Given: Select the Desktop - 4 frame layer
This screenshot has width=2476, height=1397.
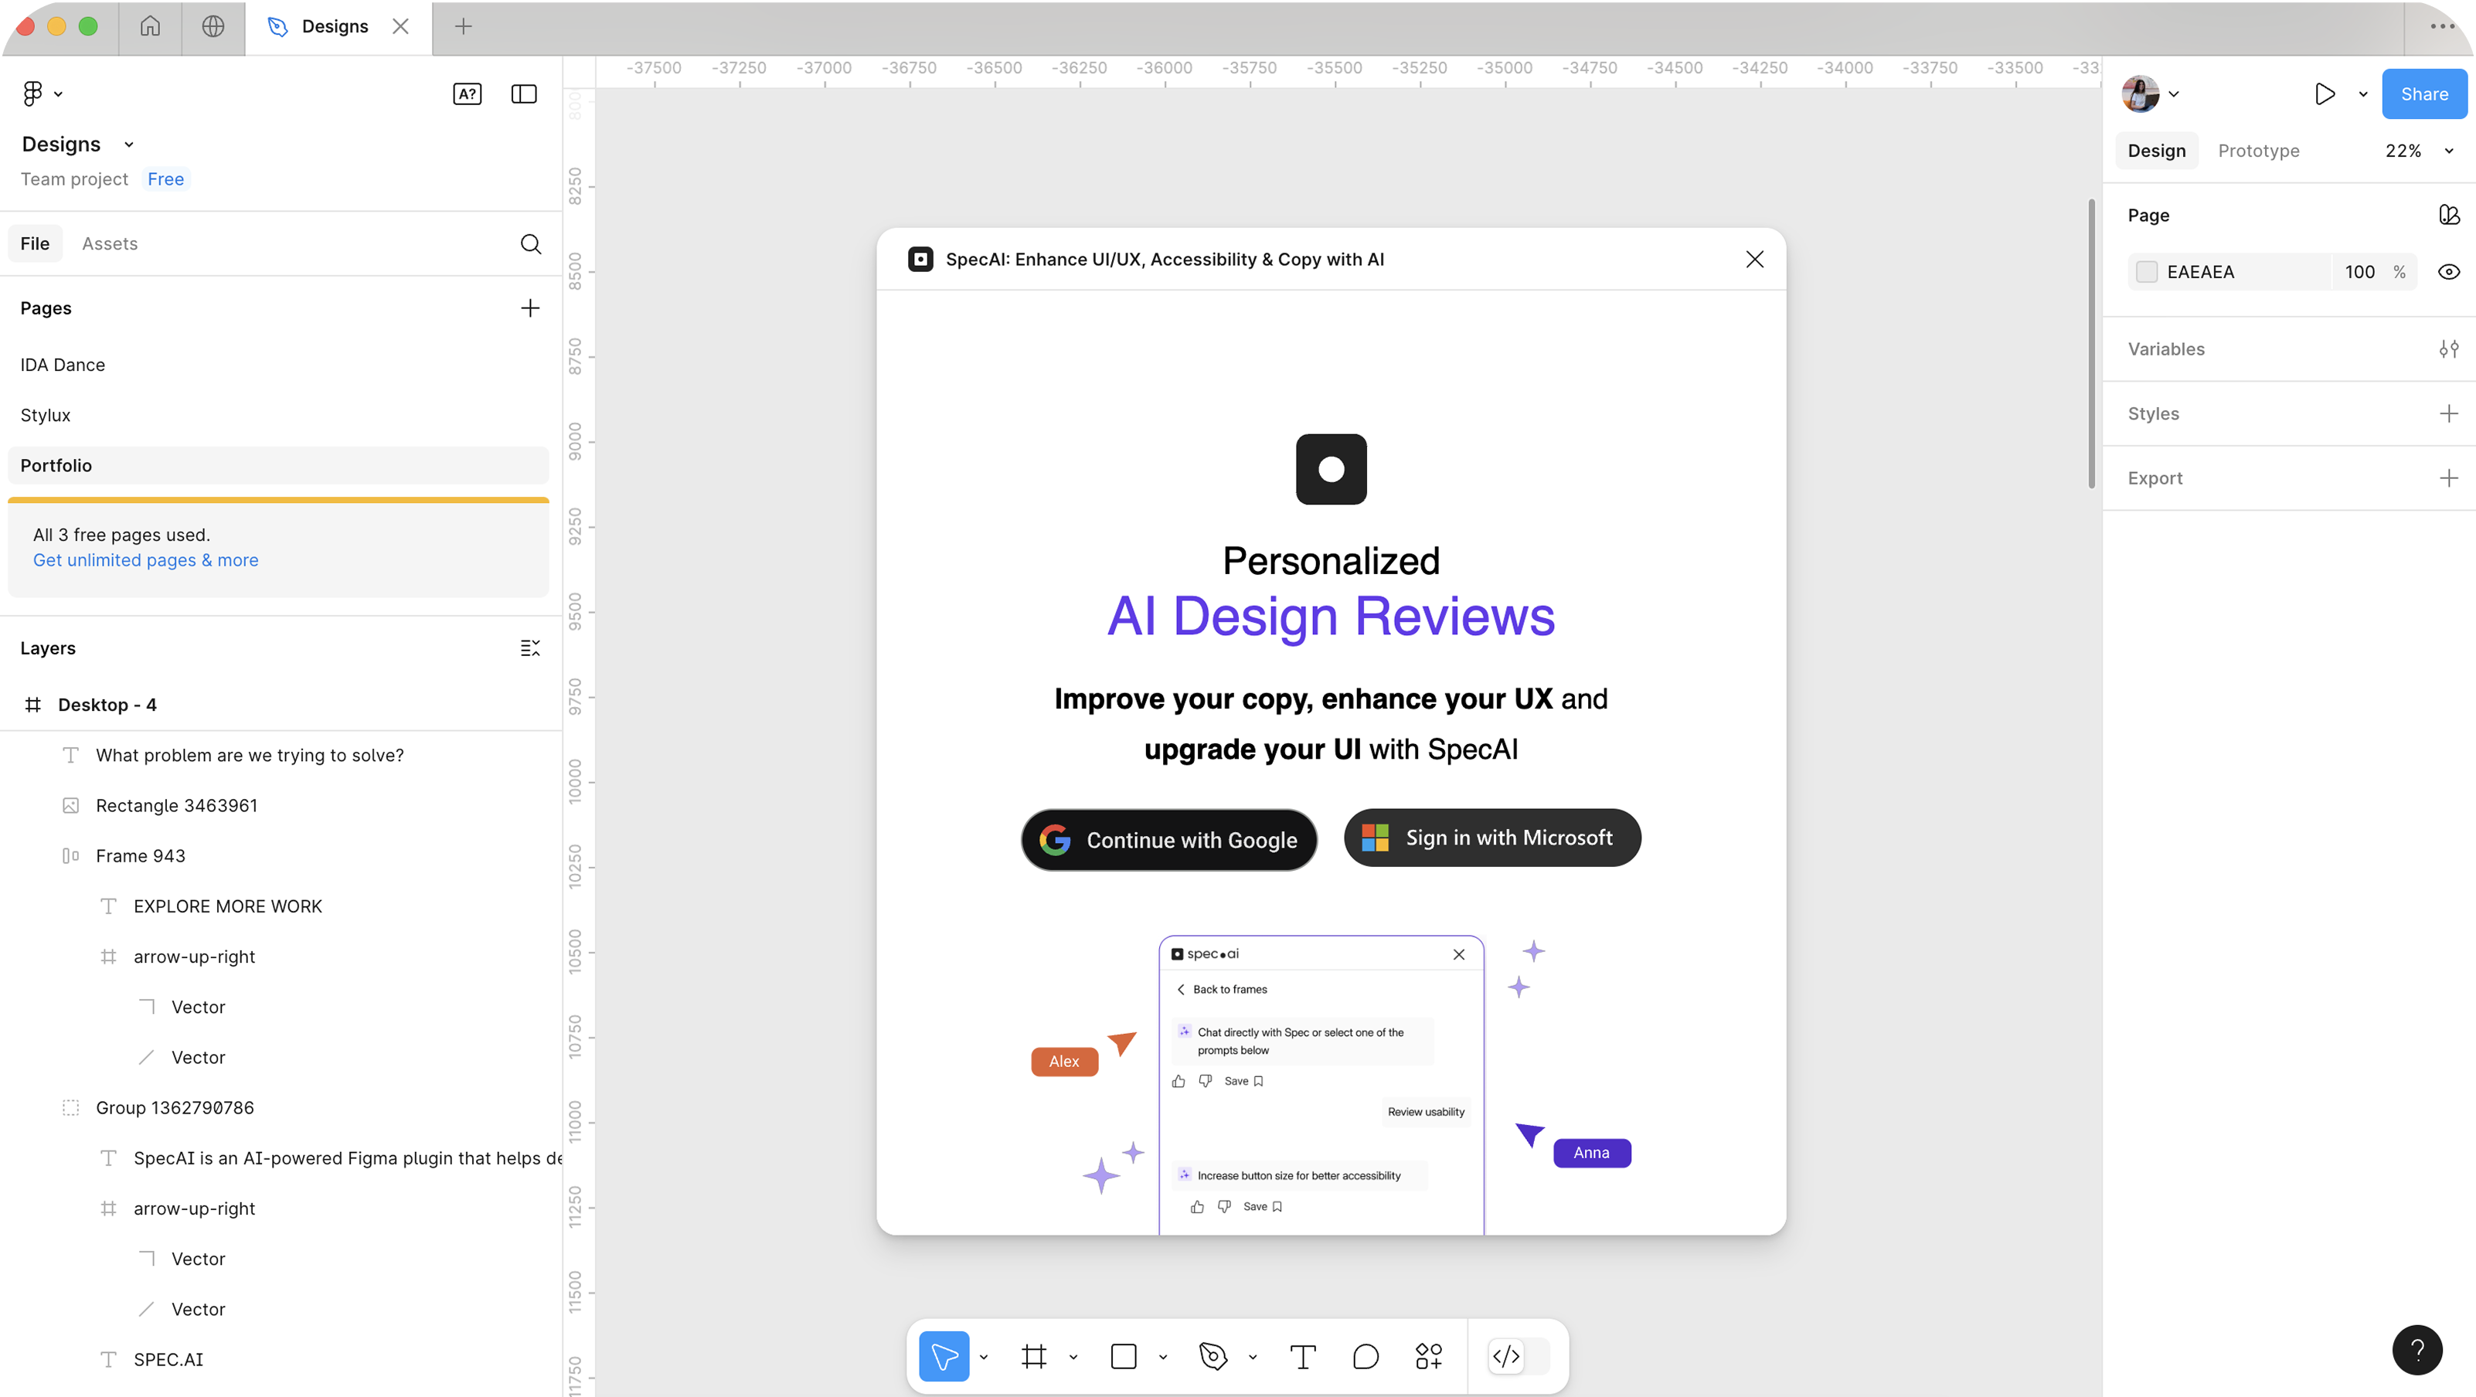Looking at the screenshot, I should tap(281, 704).
